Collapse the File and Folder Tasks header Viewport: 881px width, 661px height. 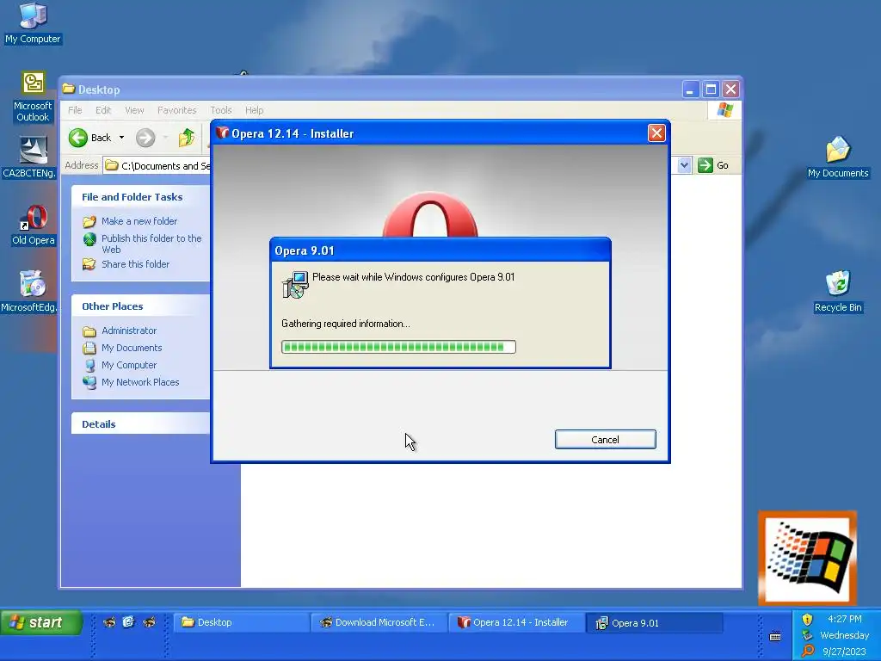[x=140, y=197]
